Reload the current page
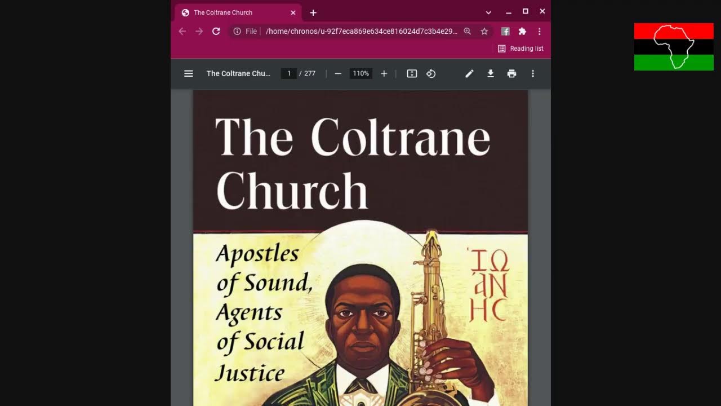Viewport: 721px width, 406px height. pyautogui.click(x=216, y=32)
